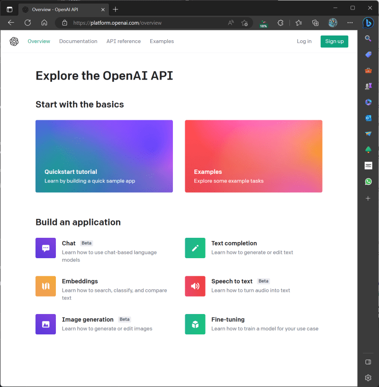This screenshot has width=379, height=387.
Task: Click 'Learn how to turn audio into text'
Action: coord(251,290)
